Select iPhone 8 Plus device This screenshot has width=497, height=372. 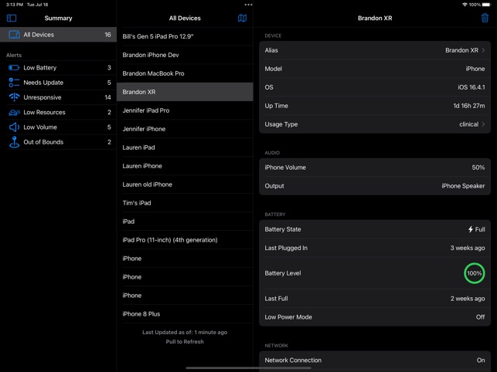(185, 314)
